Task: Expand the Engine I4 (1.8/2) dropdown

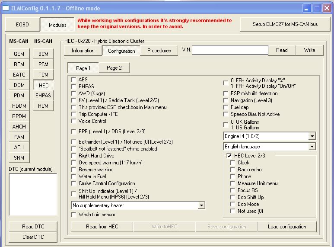Action: click(x=312, y=136)
